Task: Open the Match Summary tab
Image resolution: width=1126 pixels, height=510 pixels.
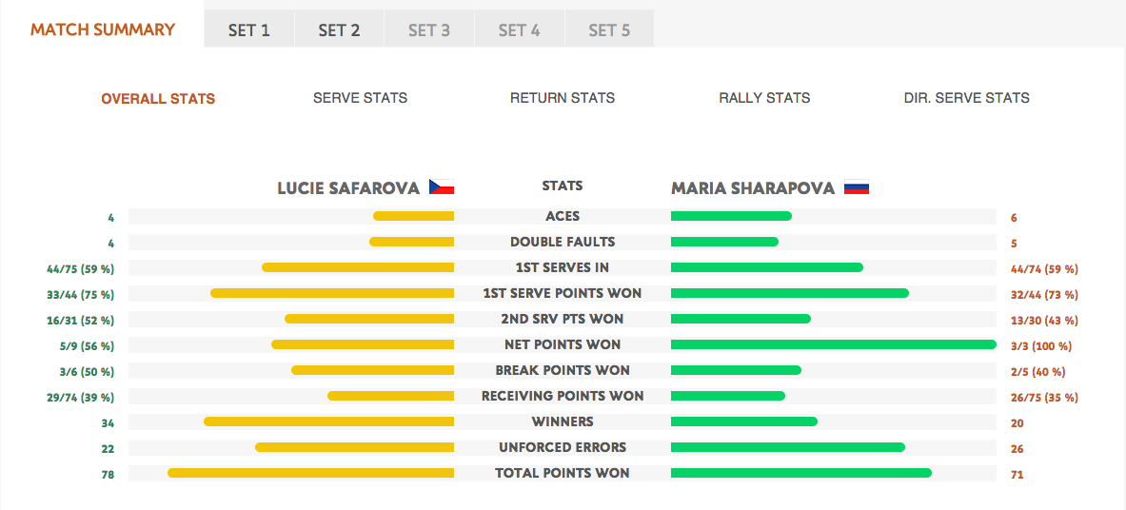Action: pos(103,29)
